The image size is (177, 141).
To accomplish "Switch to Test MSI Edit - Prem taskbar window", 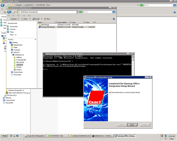I will point(58,136).
